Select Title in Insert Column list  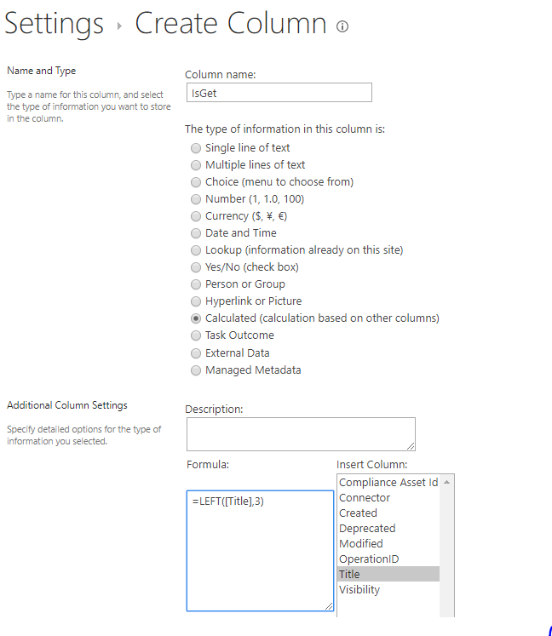(x=388, y=575)
